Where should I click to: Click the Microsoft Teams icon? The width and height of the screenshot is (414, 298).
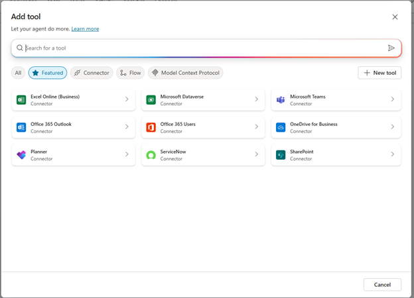(281, 100)
